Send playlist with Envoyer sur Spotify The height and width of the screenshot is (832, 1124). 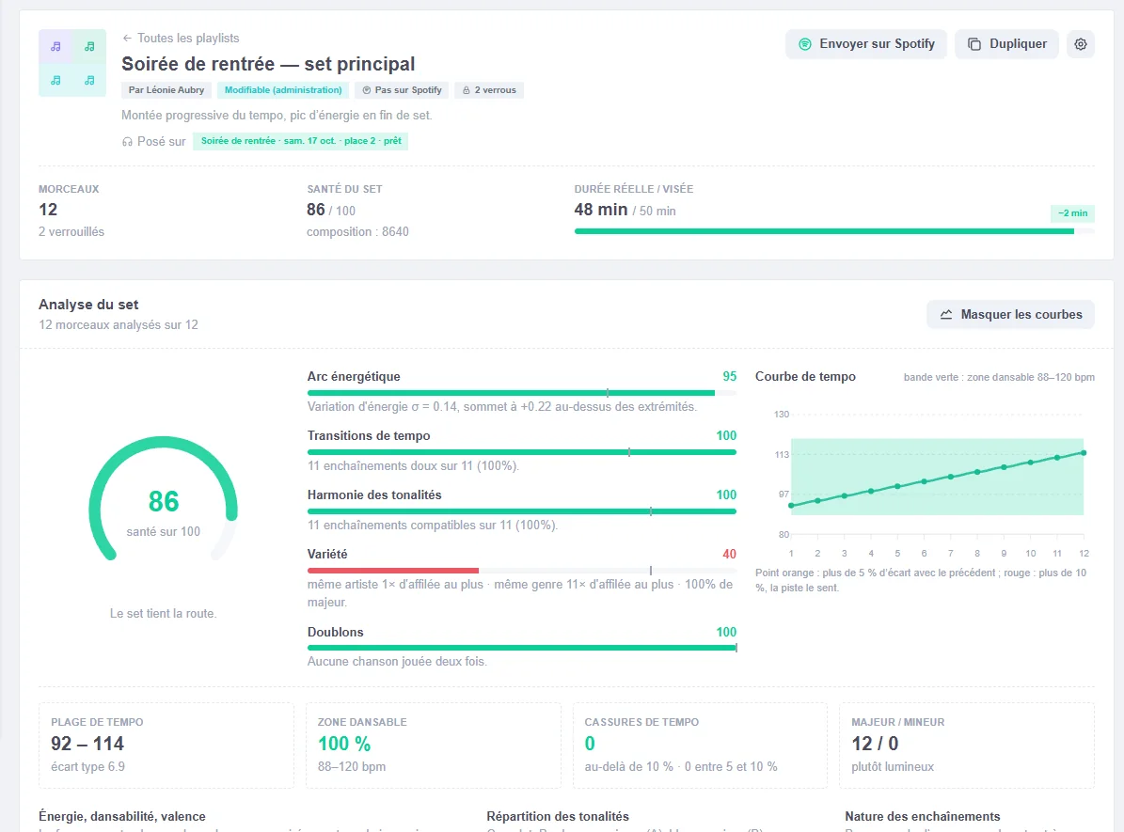866,44
